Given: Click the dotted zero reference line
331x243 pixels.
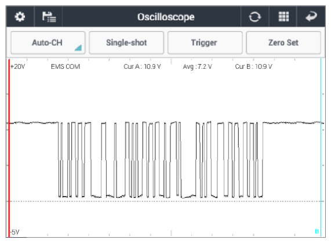Looking at the screenshot, I should pos(166,201).
